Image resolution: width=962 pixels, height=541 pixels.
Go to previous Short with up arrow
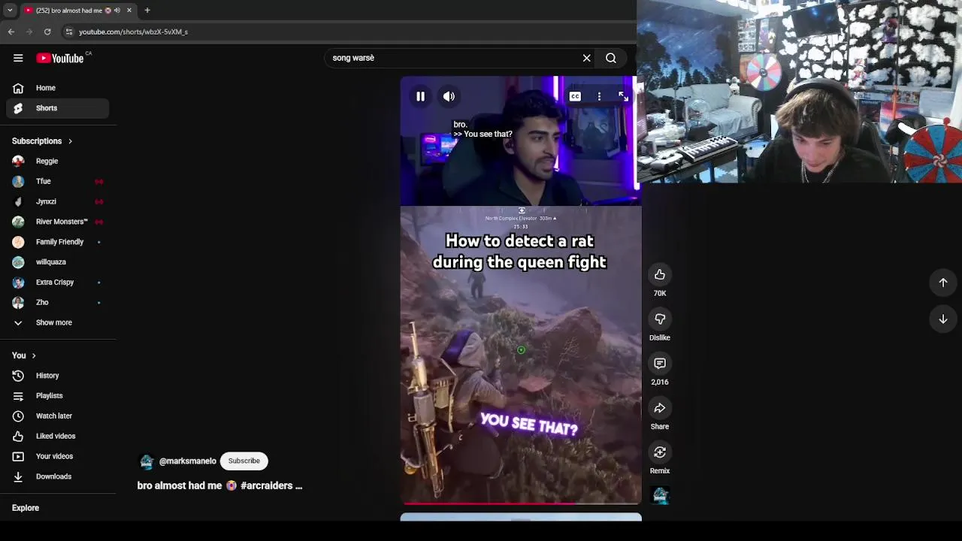[x=943, y=283]
